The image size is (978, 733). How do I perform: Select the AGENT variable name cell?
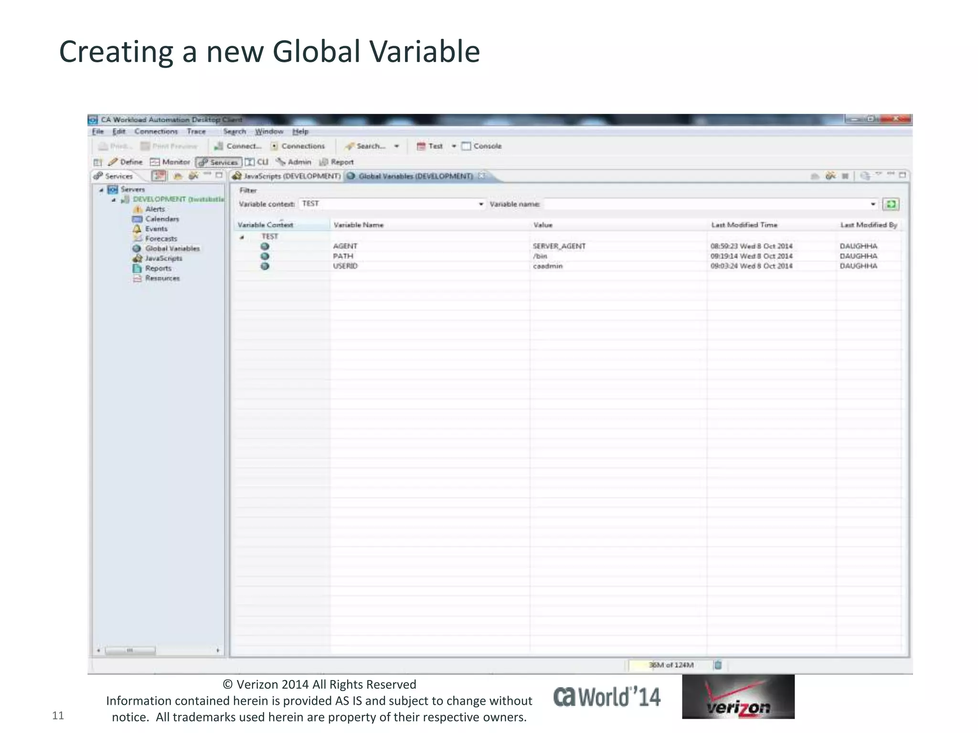pos(345,246)
